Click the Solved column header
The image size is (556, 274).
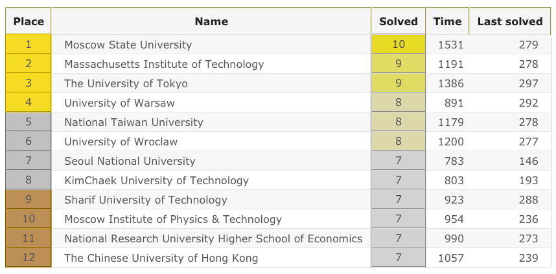click(398, 21)
